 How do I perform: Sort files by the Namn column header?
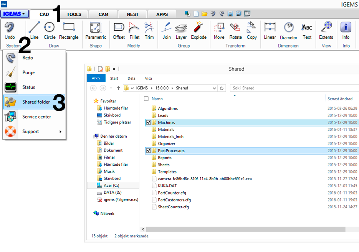157,99
